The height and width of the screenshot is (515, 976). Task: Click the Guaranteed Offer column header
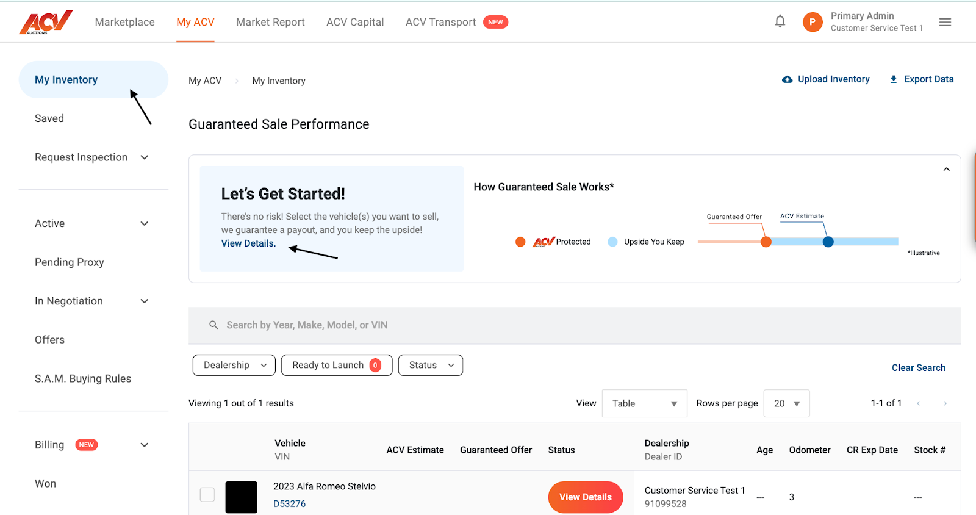click(x=496, y=450)
